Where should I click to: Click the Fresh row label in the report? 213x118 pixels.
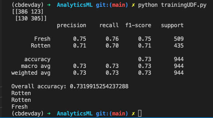[42, 39]
